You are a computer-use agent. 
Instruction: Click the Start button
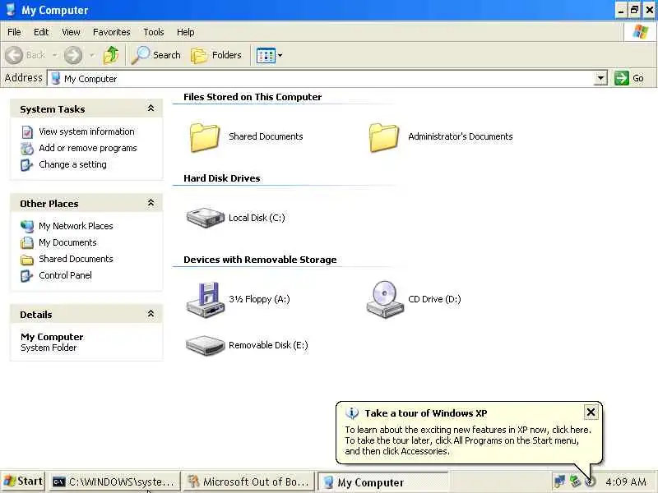point(23,481)
